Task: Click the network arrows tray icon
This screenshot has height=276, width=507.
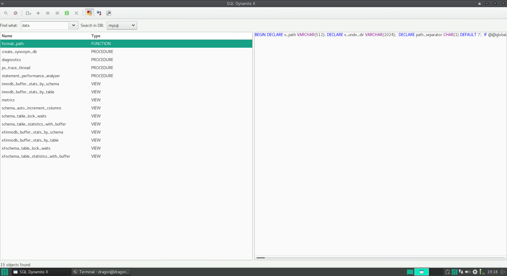Action: point(461,272)
